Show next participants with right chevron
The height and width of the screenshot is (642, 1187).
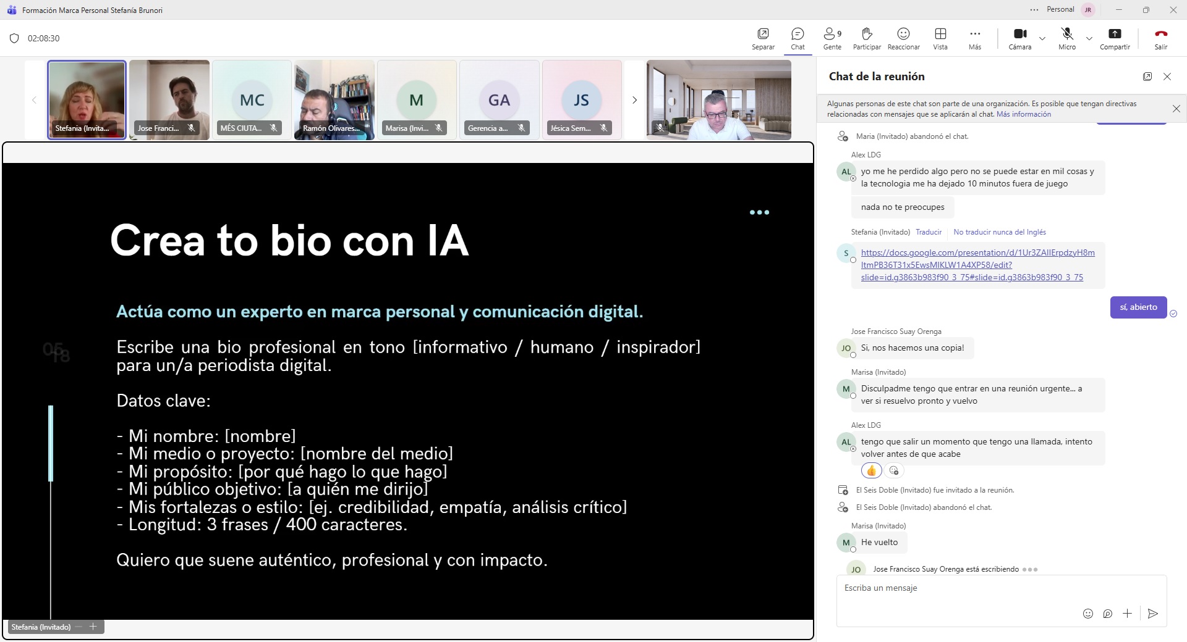(634, 100)
